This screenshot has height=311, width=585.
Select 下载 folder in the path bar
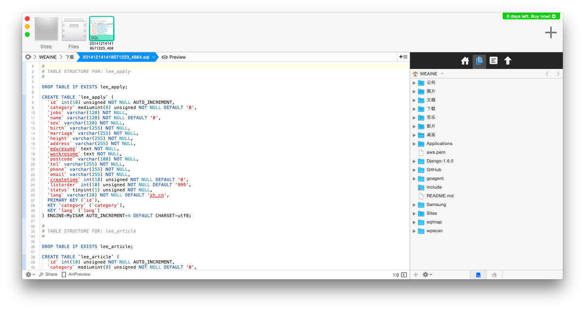coord(70,57)
